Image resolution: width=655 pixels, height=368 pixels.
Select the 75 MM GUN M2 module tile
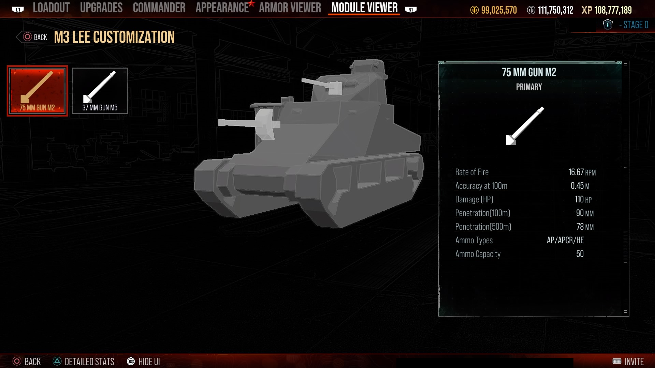tap(38, 91)
